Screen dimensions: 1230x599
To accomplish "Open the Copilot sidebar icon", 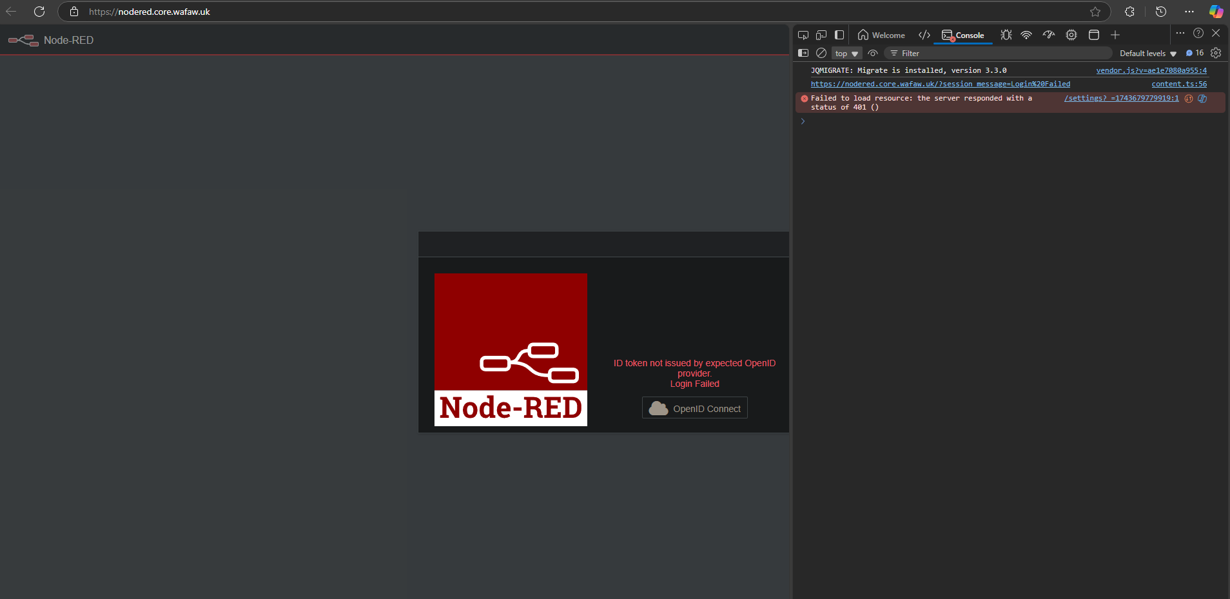I will [x=1216, y=12].
